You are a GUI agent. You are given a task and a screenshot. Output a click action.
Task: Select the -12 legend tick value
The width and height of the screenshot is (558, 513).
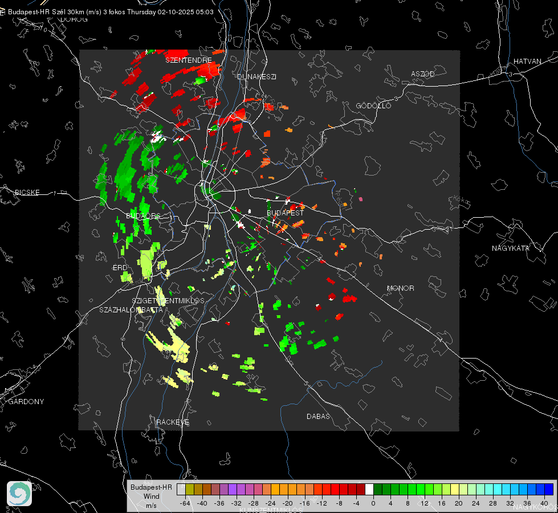pyautogui.click(x=321, y=503)
